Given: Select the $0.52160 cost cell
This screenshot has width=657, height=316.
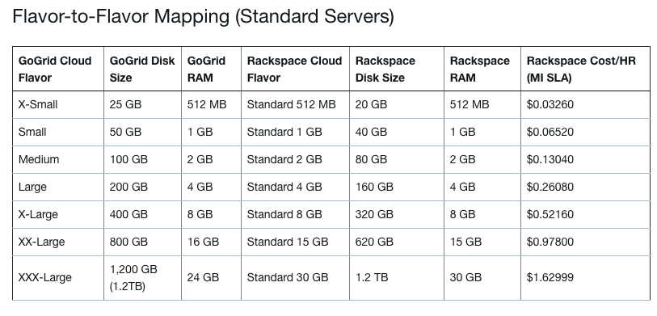Looking at the screenshot, I should point(585,215).
